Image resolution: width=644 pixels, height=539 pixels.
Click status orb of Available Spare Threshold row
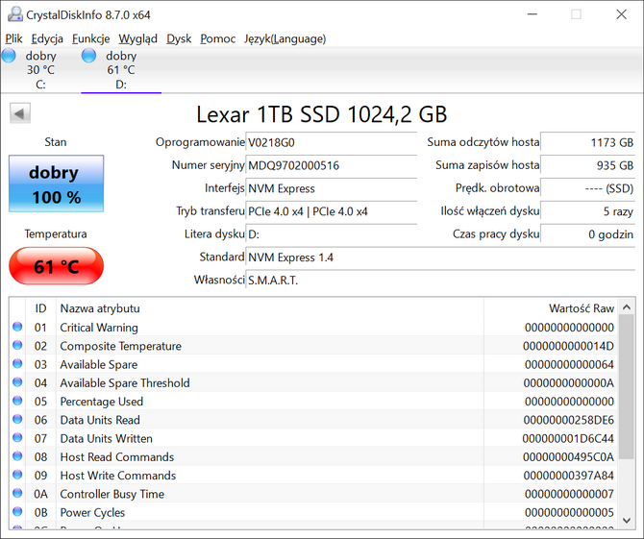pos(17,381)
